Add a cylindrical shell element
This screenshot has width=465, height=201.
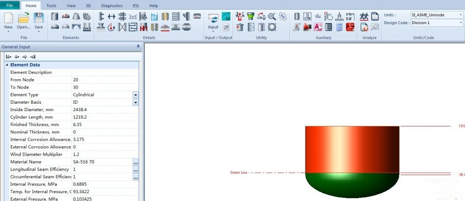coord(54,16)
